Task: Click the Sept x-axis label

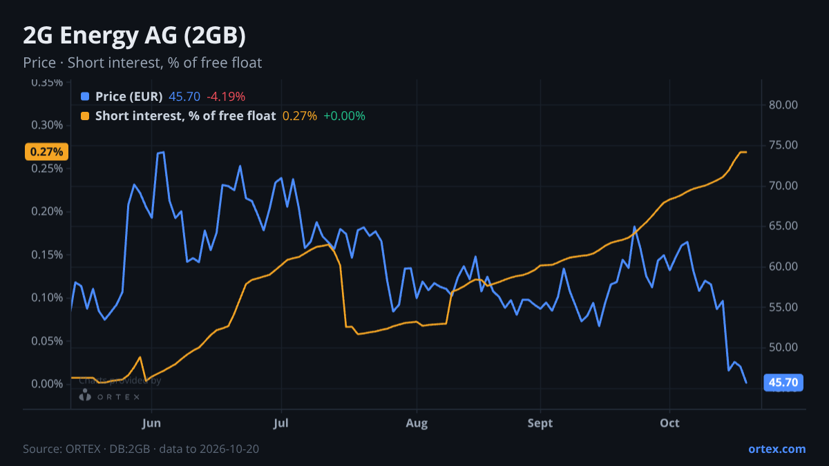Action: (540, 423)
